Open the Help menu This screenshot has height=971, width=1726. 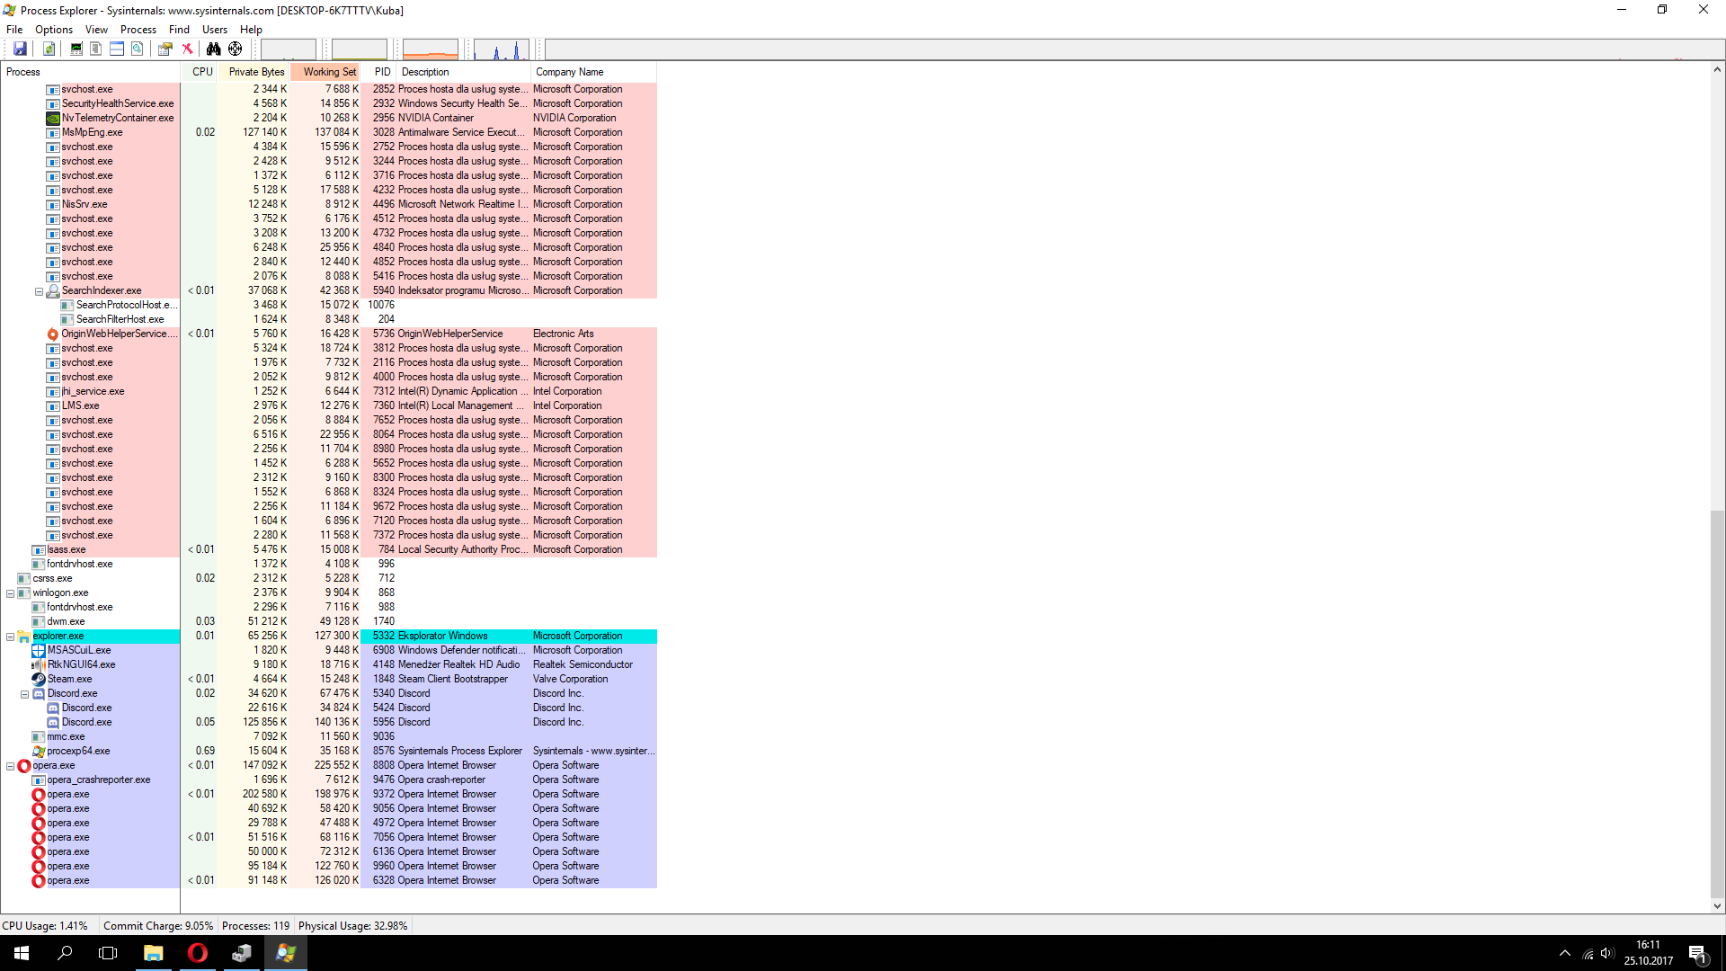[251, 30]
